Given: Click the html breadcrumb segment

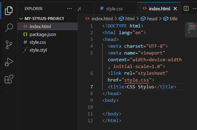Looking at the screenshot, I should click(127, 19).
